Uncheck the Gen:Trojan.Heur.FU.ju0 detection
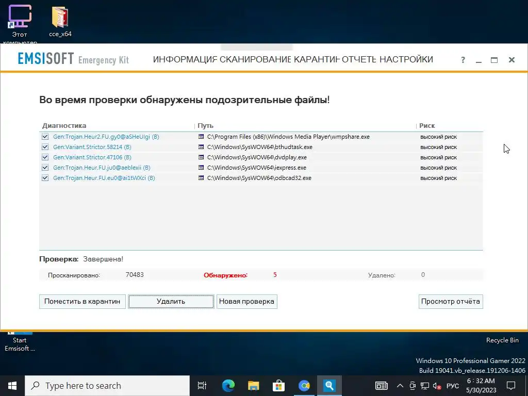 tap(45, 168)
